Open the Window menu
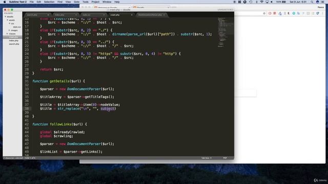 point(107,2)
